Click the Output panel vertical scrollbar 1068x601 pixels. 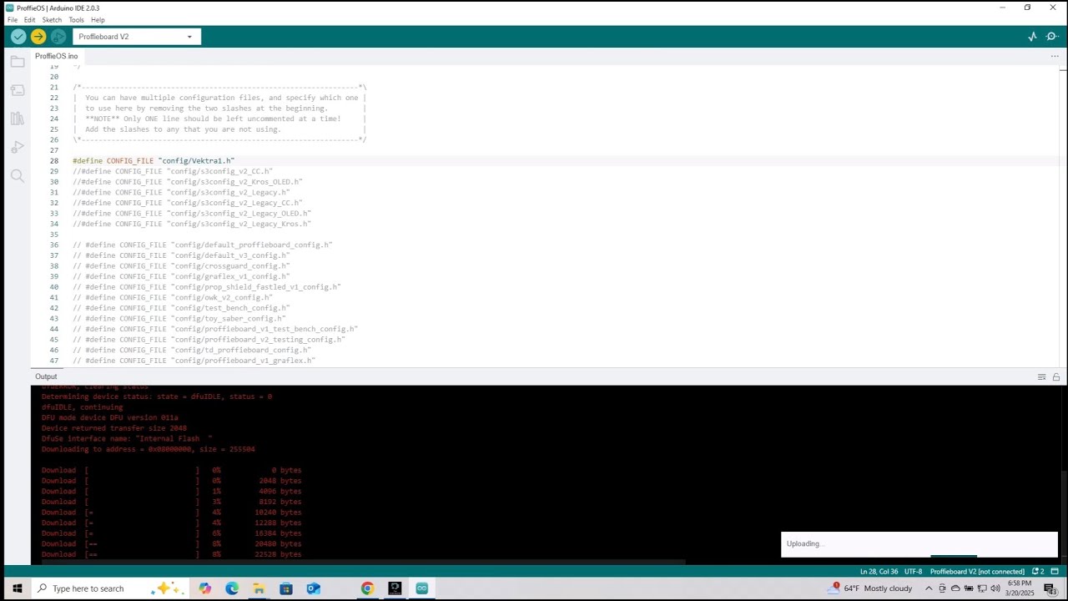point(1063,518)
